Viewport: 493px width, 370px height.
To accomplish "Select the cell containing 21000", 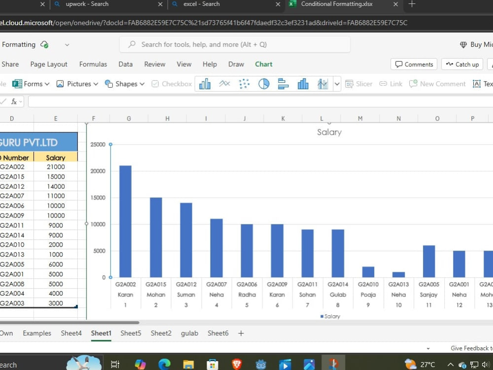I will (56, 167).
